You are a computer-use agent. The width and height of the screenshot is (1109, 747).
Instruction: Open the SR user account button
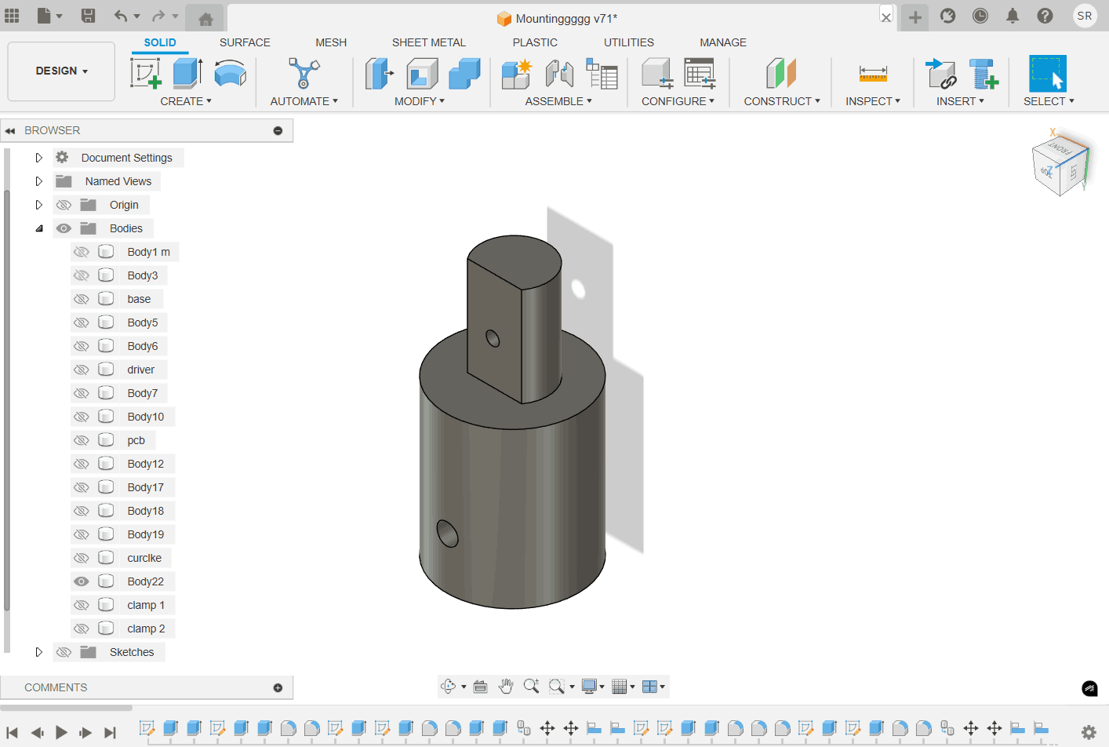1085,16
